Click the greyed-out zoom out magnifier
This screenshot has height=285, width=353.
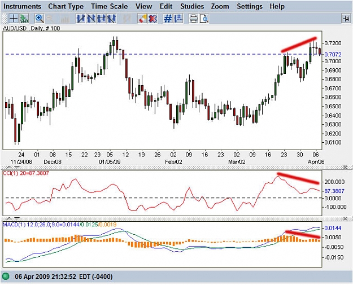tap(50, 19)
